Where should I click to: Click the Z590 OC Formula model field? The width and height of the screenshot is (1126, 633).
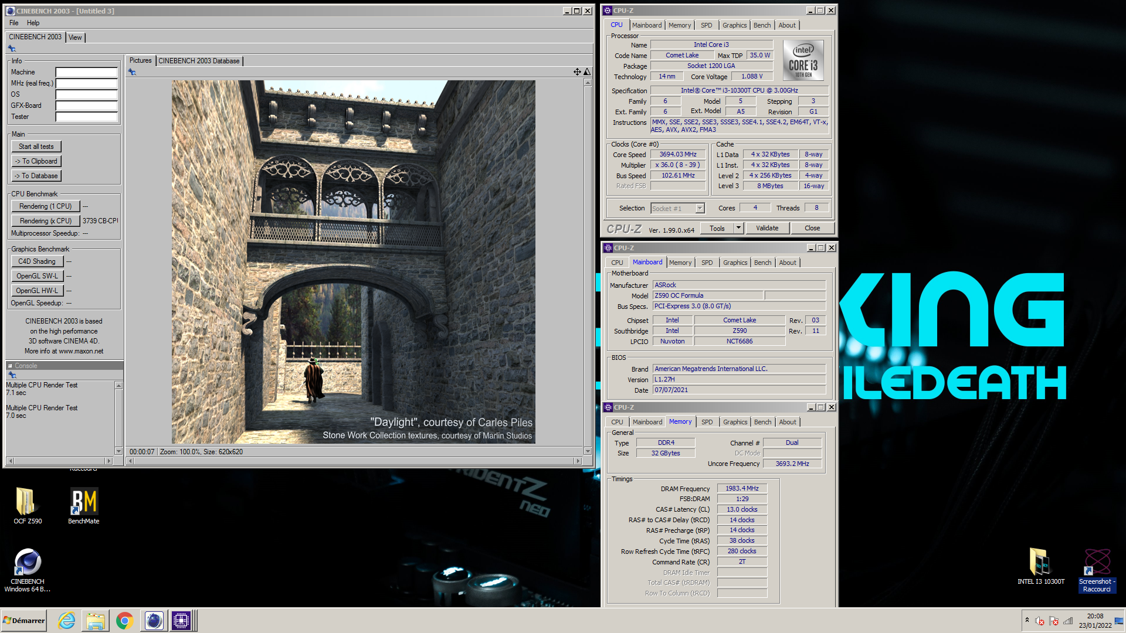pyautogui.click(x=708, y=296)
